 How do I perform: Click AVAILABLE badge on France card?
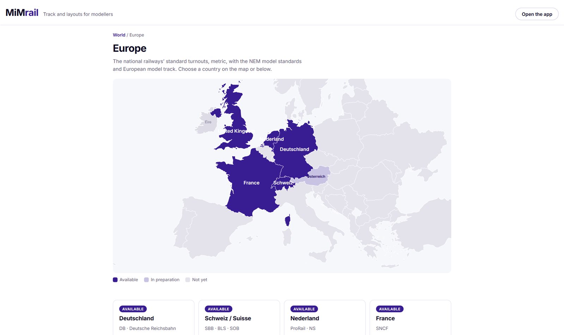click(390, 309)
